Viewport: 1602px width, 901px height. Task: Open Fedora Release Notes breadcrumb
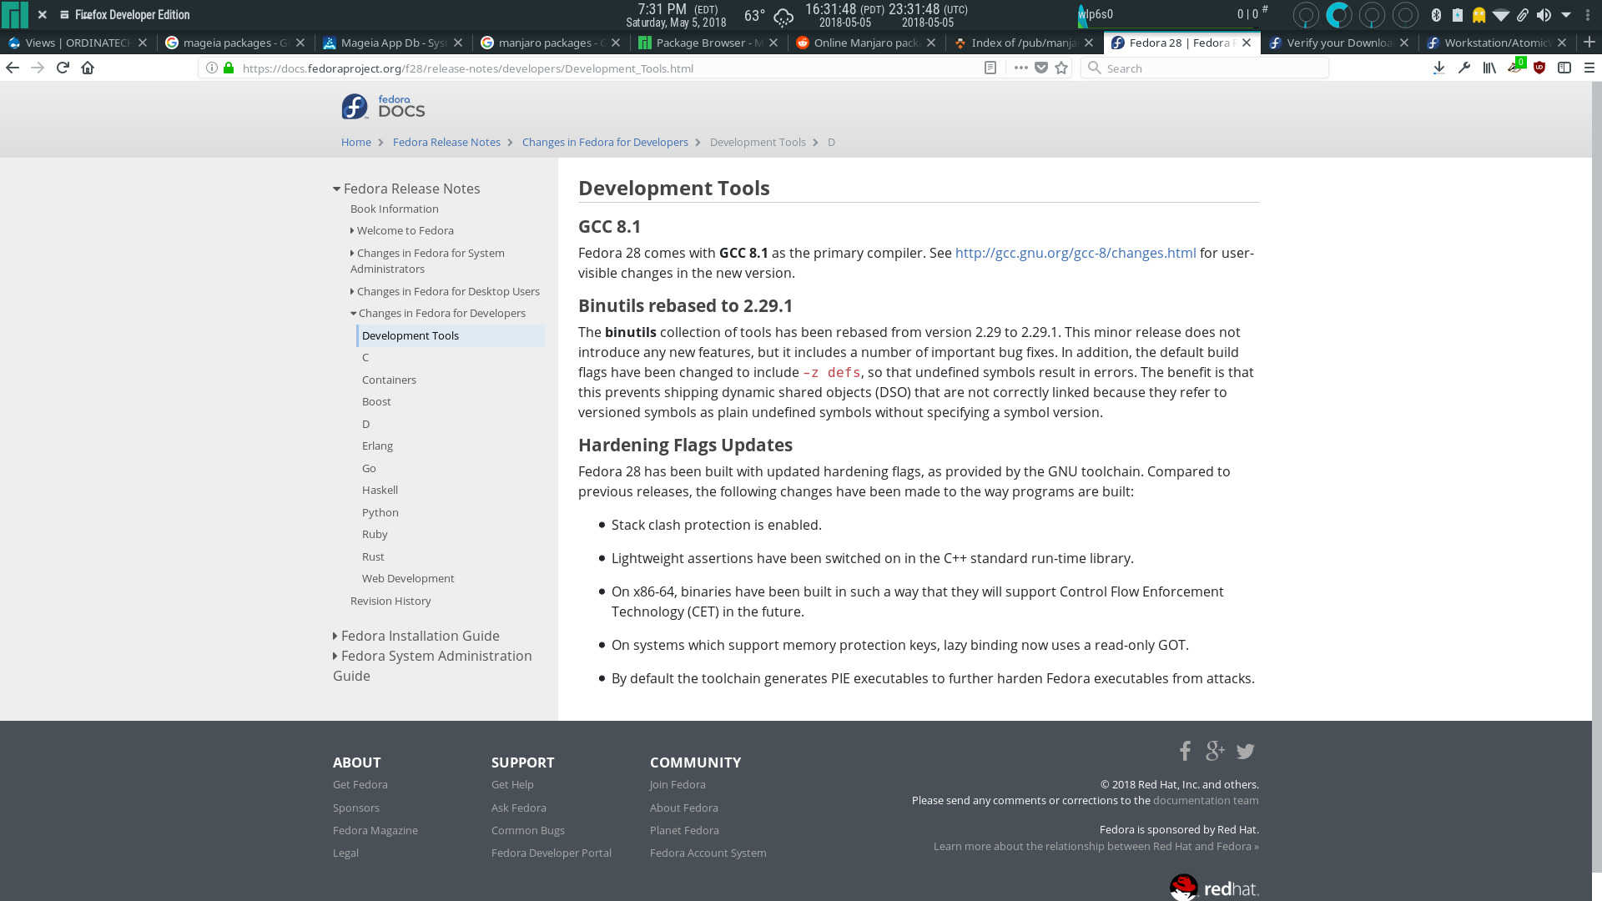(446, 142)
